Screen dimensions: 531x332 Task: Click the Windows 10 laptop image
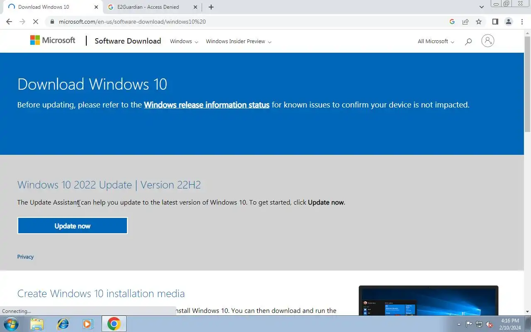429,300
